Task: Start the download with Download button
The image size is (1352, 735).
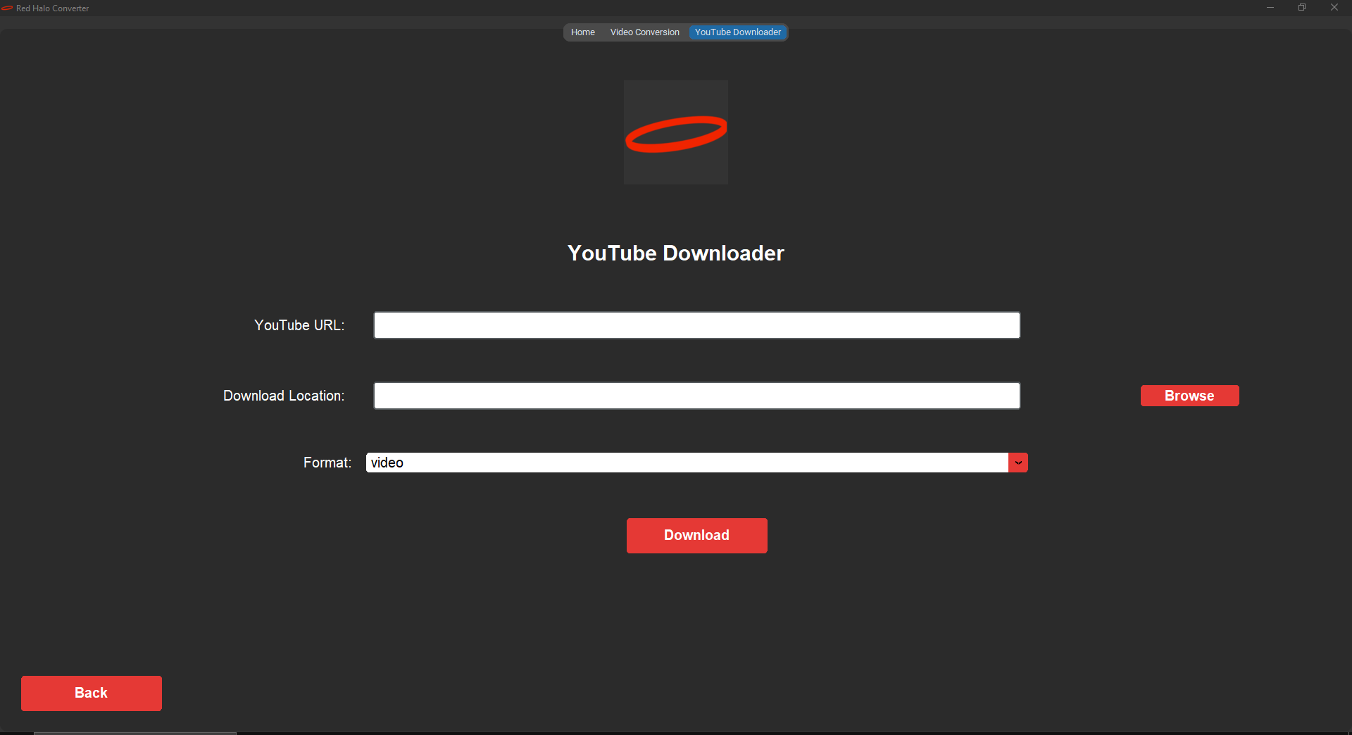Action: pyautogui.click(x=696, y=536)
